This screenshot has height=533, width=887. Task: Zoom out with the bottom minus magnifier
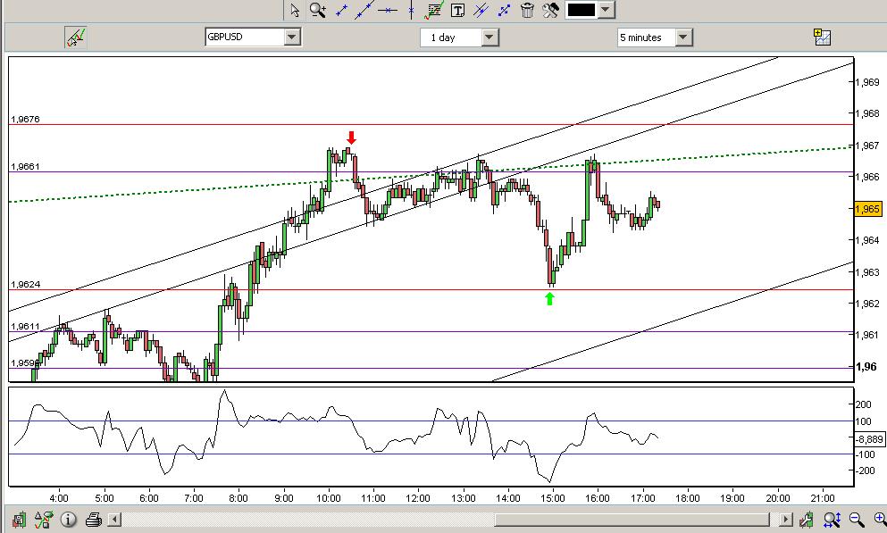[857, 519]
